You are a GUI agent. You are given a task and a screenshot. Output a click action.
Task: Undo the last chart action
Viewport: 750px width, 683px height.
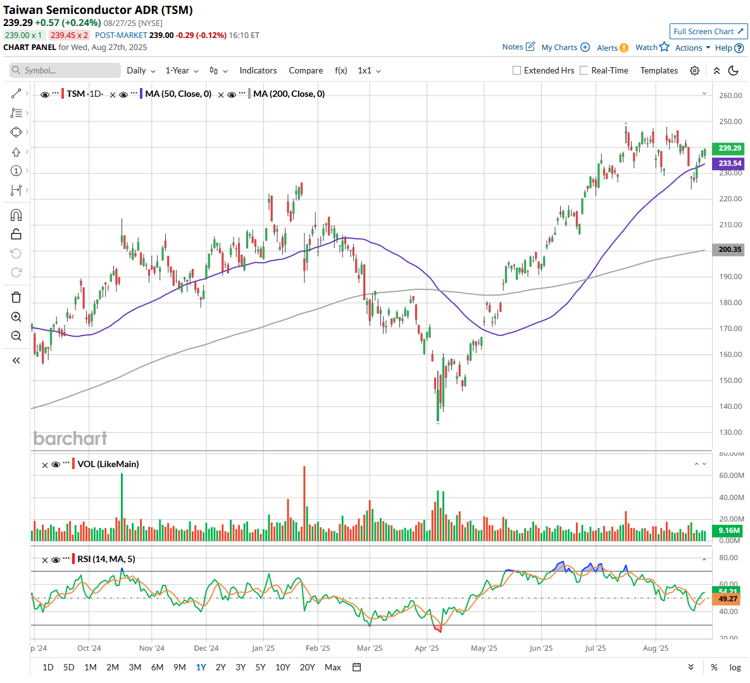coord(16,253)
